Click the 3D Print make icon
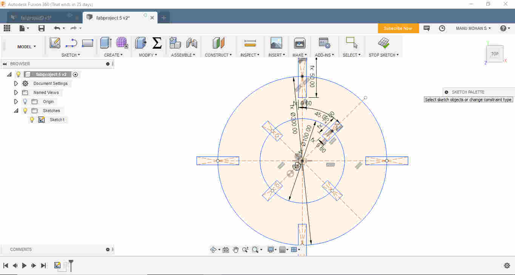 coord(300,43)
